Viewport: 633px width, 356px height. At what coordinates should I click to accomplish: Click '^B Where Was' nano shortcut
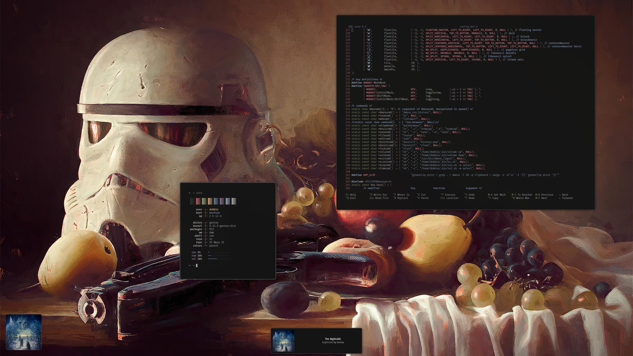[521, 198]
